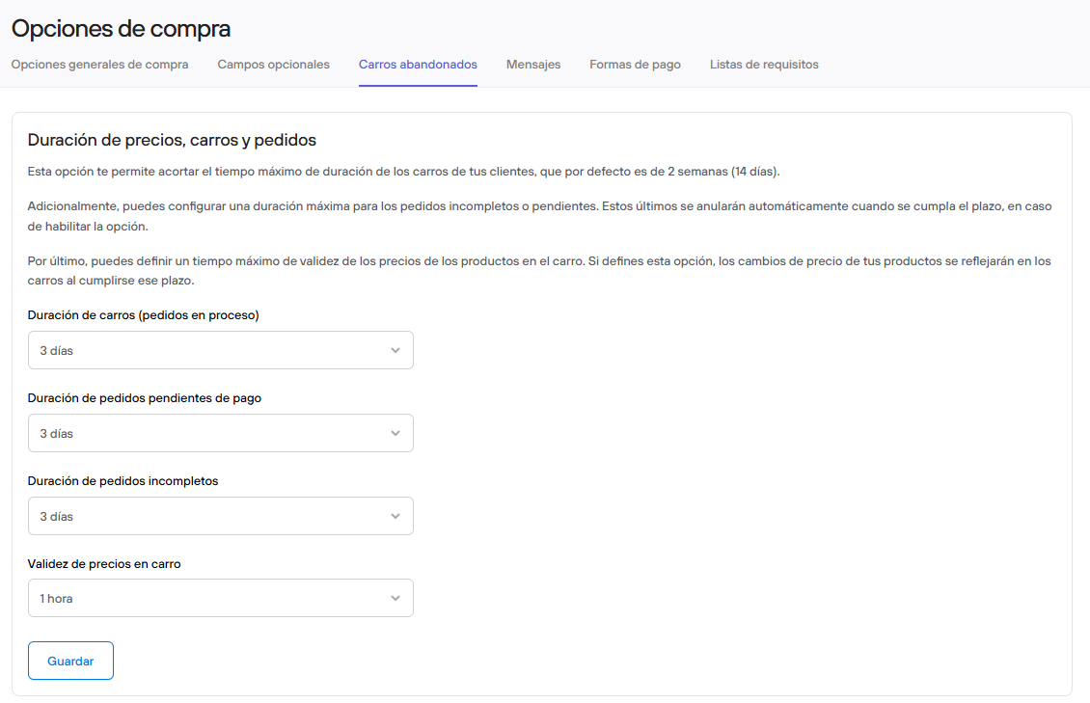Click the label Validez de precios en carro
Screen dimensions: 1090x703
104,564
